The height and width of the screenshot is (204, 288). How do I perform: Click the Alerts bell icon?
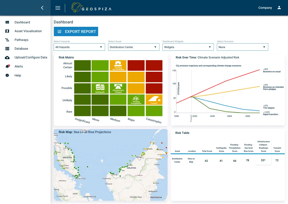click(x=7, y=66)
